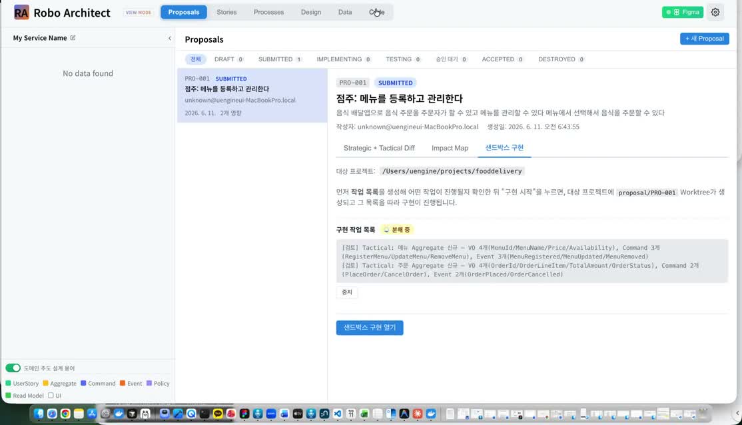Click the 분해 중 status badge
Image resolution: width=742 pixels, height=425 pixels.
396,230
